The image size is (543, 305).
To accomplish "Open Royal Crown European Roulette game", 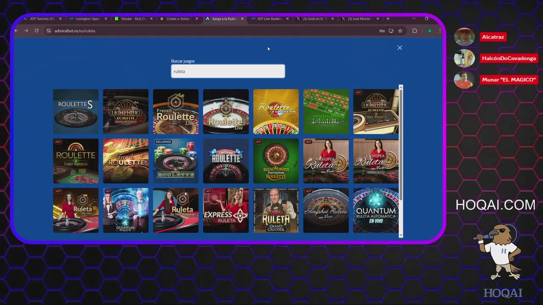I will 276,161.
